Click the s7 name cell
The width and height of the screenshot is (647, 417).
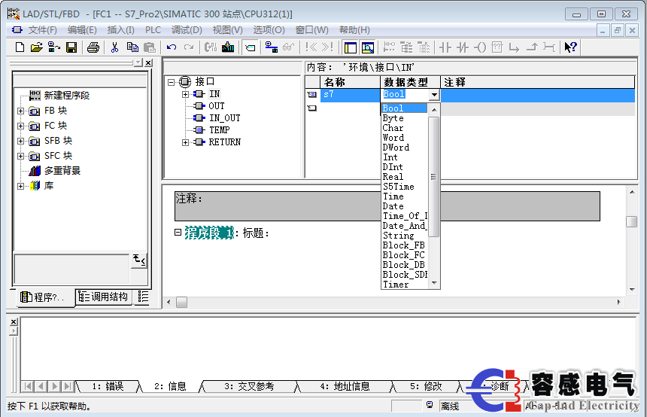(350, 95)
